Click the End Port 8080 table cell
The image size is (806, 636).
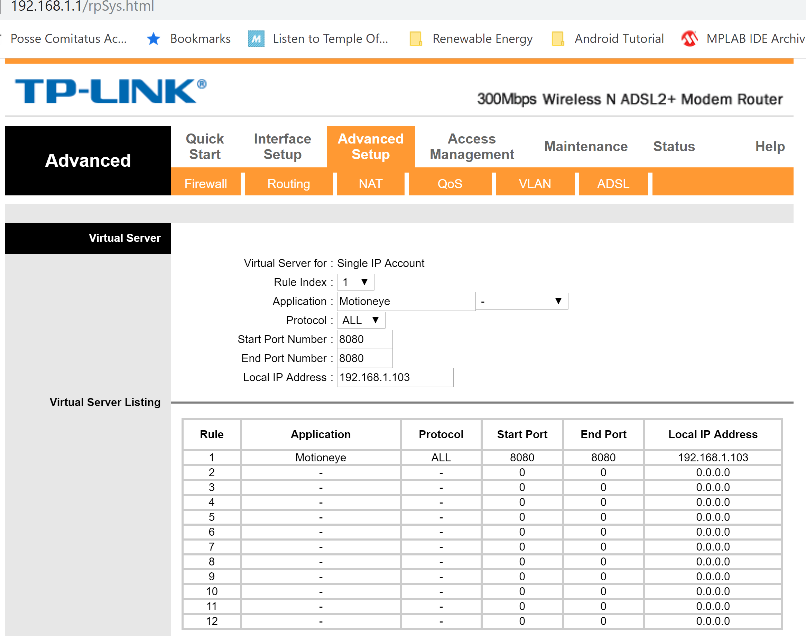coord(603,457)
